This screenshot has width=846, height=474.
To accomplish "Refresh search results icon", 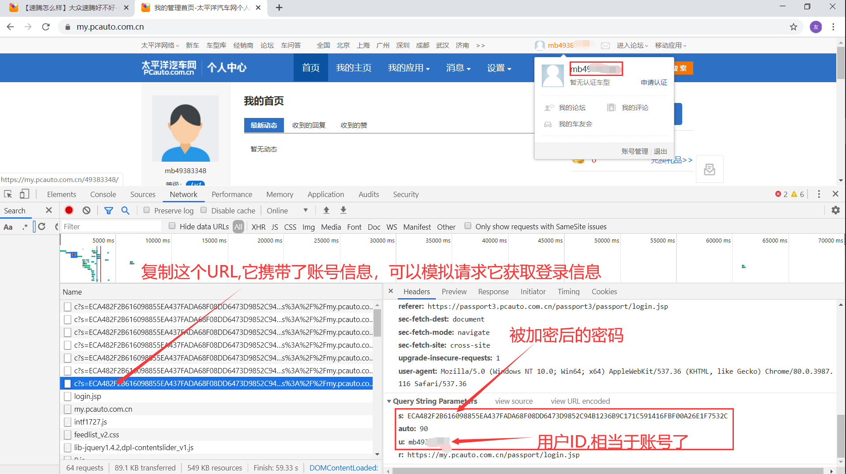I will (x=42, y=227).
